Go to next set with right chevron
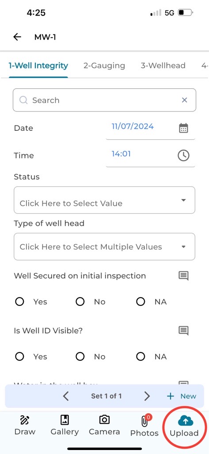 coord(147,396)
